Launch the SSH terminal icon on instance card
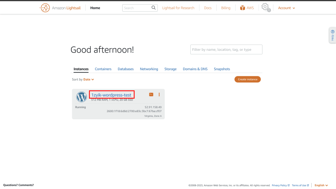This screenshot has height=189, width=336. point(151,94)
